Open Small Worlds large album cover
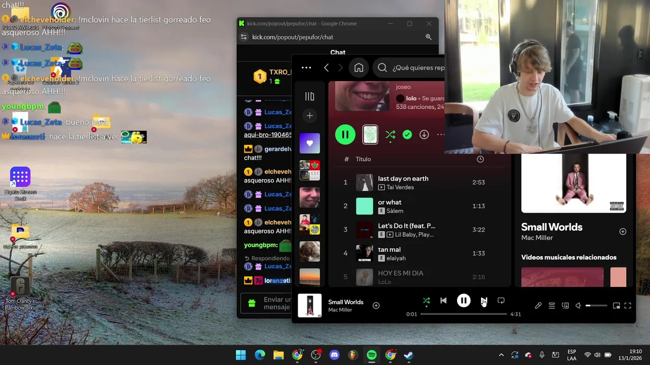The image size is (650, 365). click(573, 183)
